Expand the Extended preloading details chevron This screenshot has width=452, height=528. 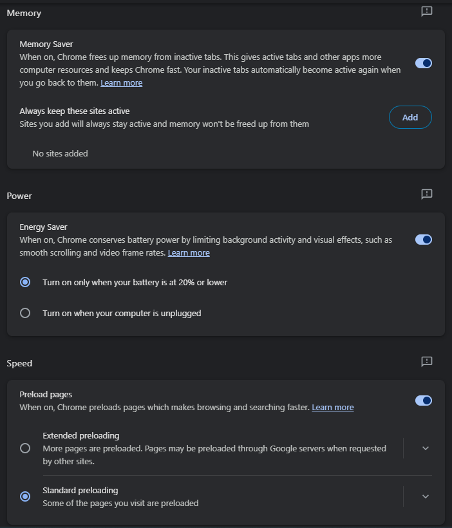tap(426, 448)
